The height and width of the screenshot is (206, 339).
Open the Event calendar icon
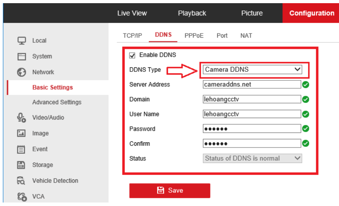(x=22, y=149)
